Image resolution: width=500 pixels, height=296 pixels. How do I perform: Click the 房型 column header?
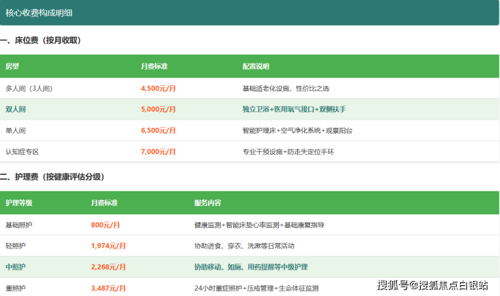point(12,66)
